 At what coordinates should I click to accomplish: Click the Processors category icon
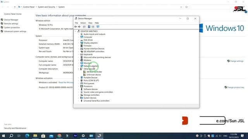pyautogui.click(x=81, y=86)
